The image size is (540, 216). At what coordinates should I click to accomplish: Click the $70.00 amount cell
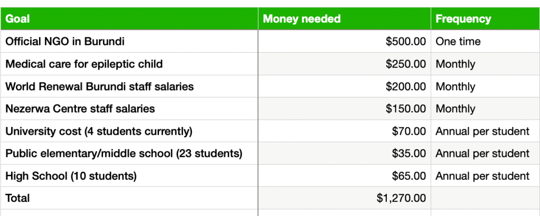click(408, 131)
